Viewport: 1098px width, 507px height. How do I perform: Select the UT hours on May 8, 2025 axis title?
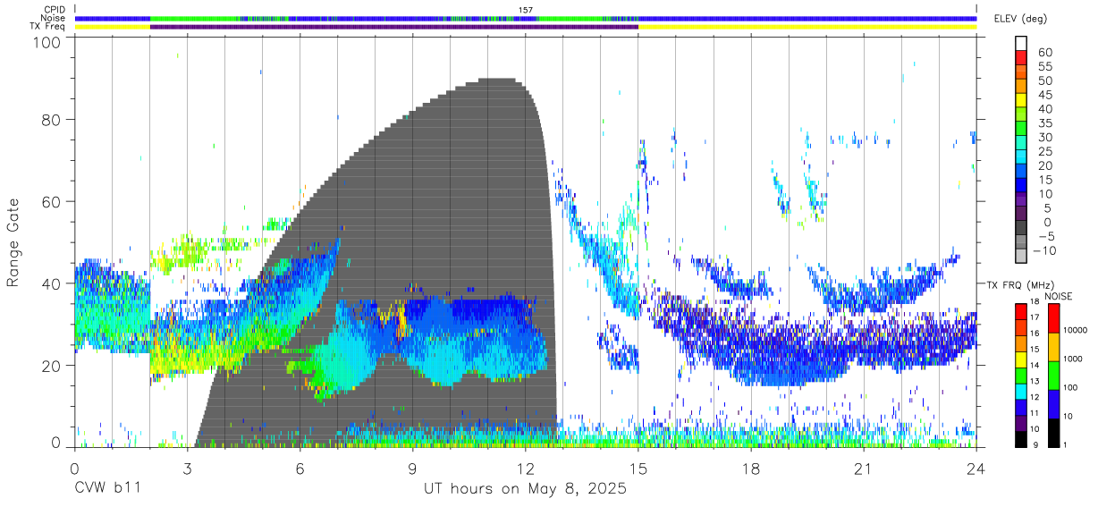525,489
